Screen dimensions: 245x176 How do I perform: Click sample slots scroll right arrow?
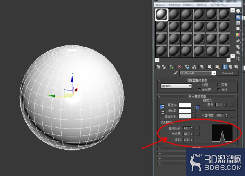click(229, 60)
